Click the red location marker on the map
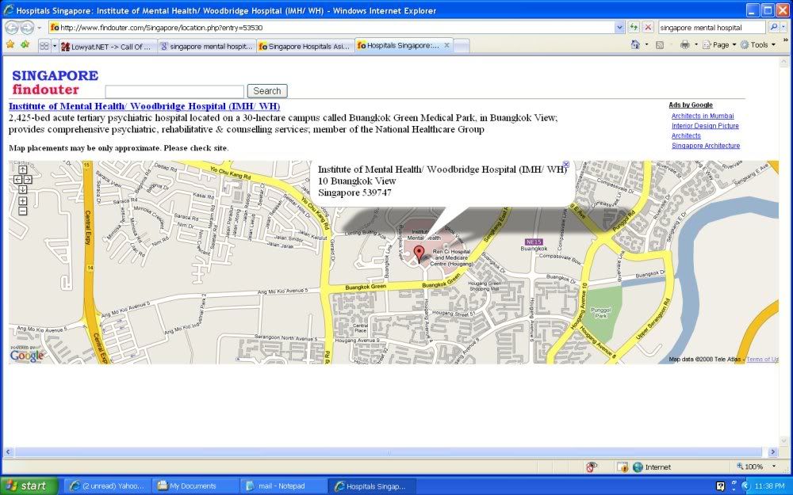793x495 pixels. point(419,253)
